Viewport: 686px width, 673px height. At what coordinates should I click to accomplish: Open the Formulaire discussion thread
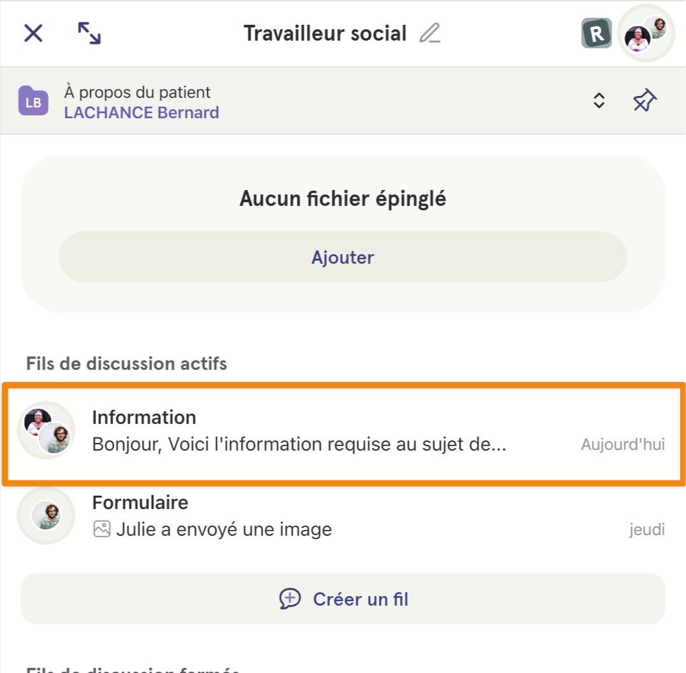(x=343, y=516)
